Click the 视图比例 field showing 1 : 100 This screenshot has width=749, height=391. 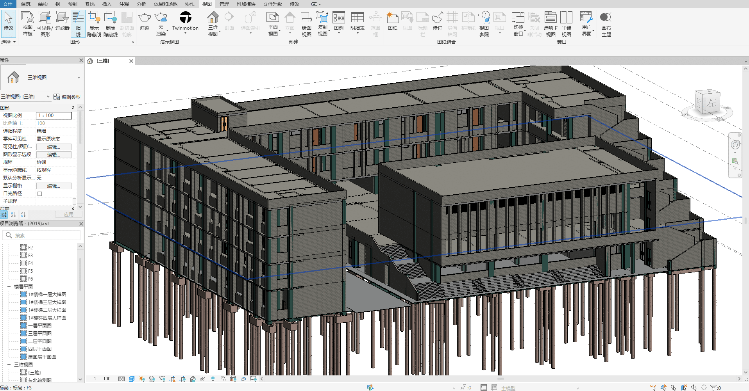tap(54, 116)
